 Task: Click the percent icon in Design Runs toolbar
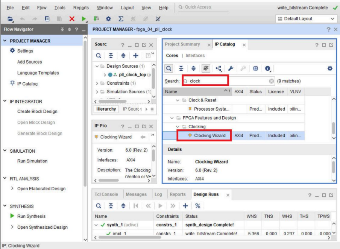197,206
